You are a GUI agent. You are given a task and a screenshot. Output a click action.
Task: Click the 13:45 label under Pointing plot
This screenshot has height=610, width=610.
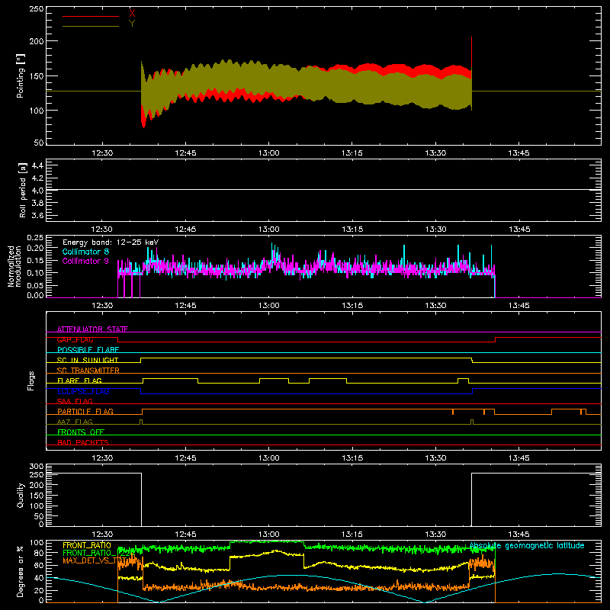pos(519,153)
